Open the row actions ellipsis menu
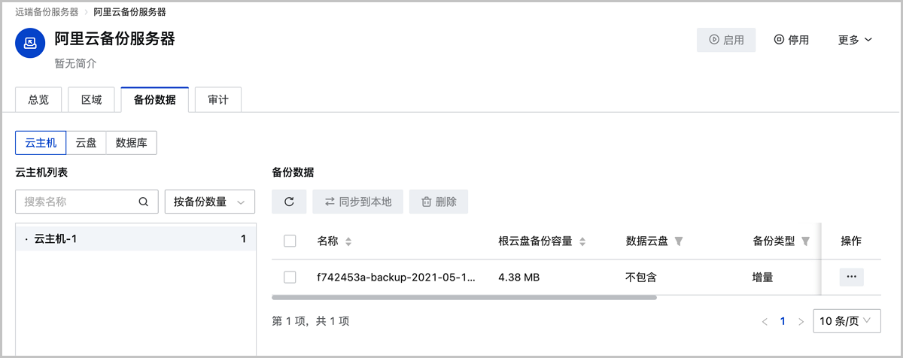903x358 pixels. (x=851, y=277)
